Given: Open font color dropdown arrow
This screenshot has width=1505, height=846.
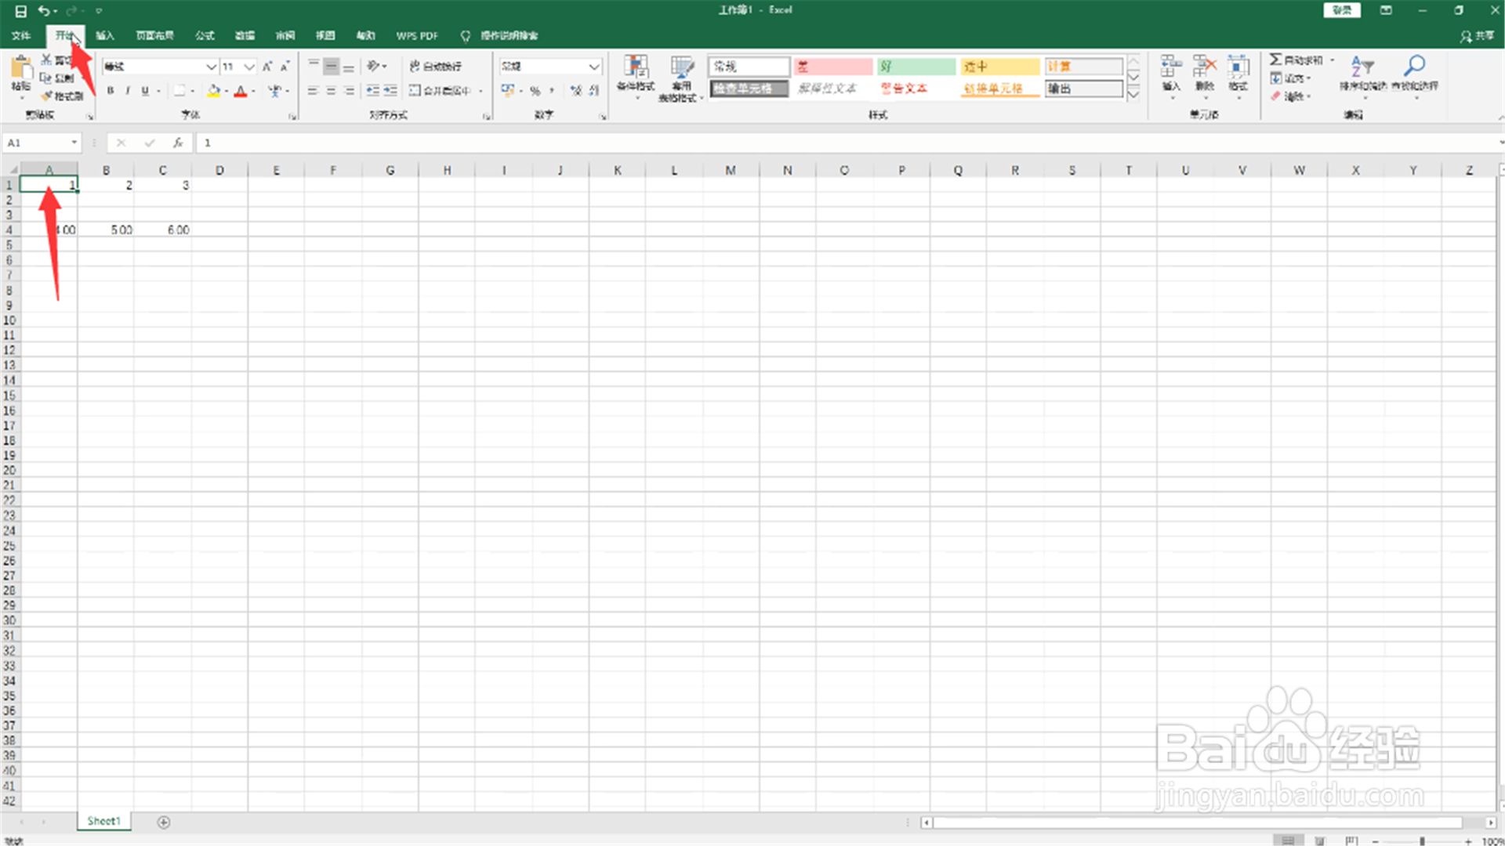Looking at the screenshot, I should click(254, 91).
